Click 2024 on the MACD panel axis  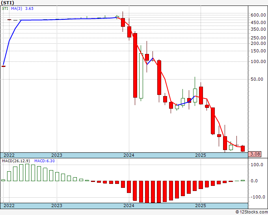(x=129, y=206)
